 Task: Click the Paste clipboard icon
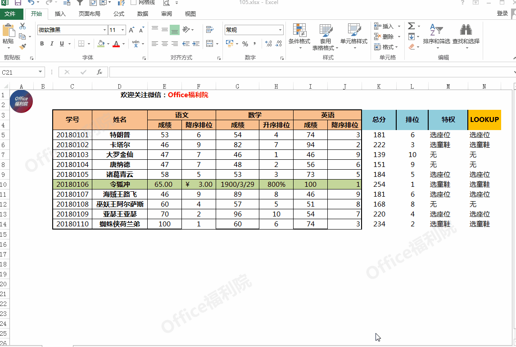coord(8,31)
